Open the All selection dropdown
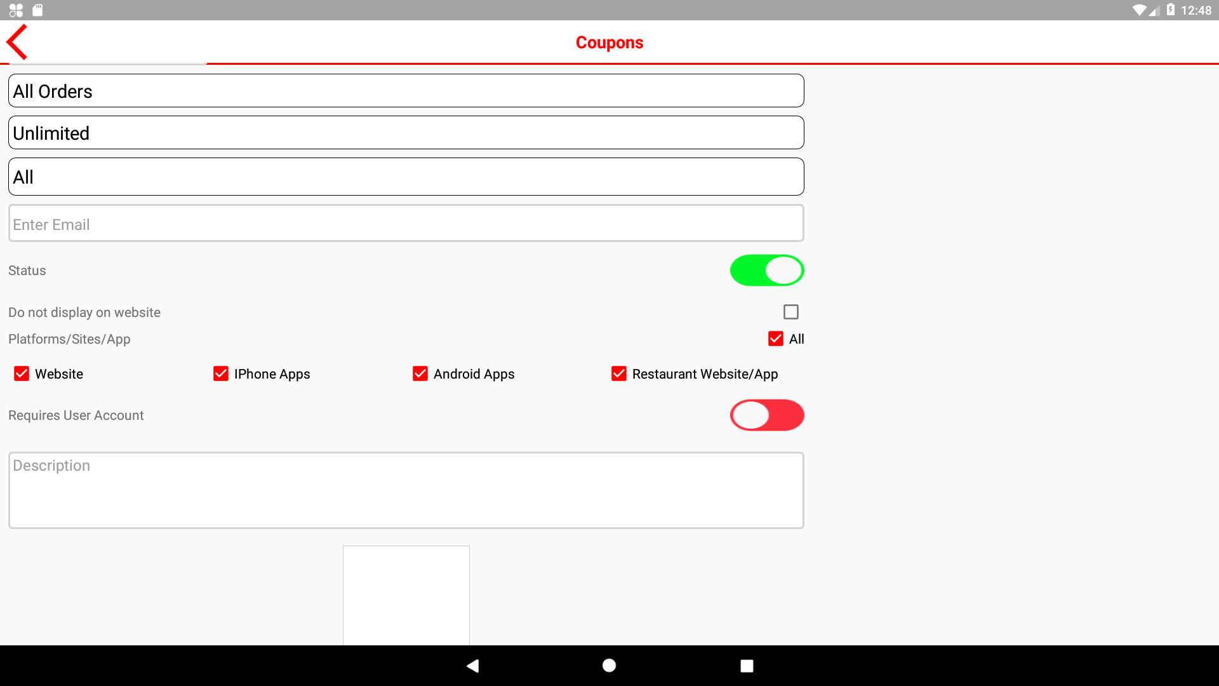Screen dimensions: 1219x686 (406, 177)
